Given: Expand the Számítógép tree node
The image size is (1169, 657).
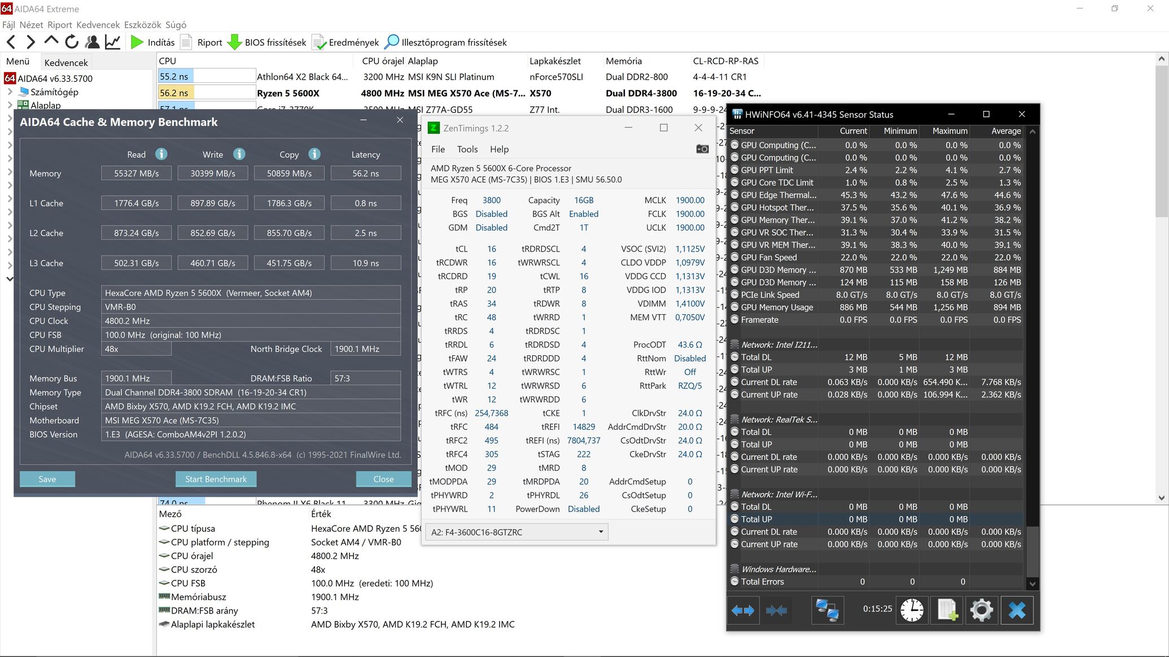Looking at the screenshot, I should (10, 91).
